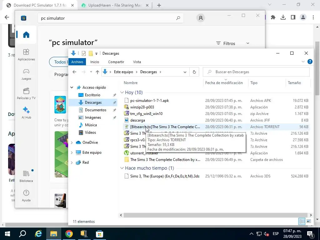Click the Microsoft Store logo icon
Screen dimensions: 320x240
23,18
